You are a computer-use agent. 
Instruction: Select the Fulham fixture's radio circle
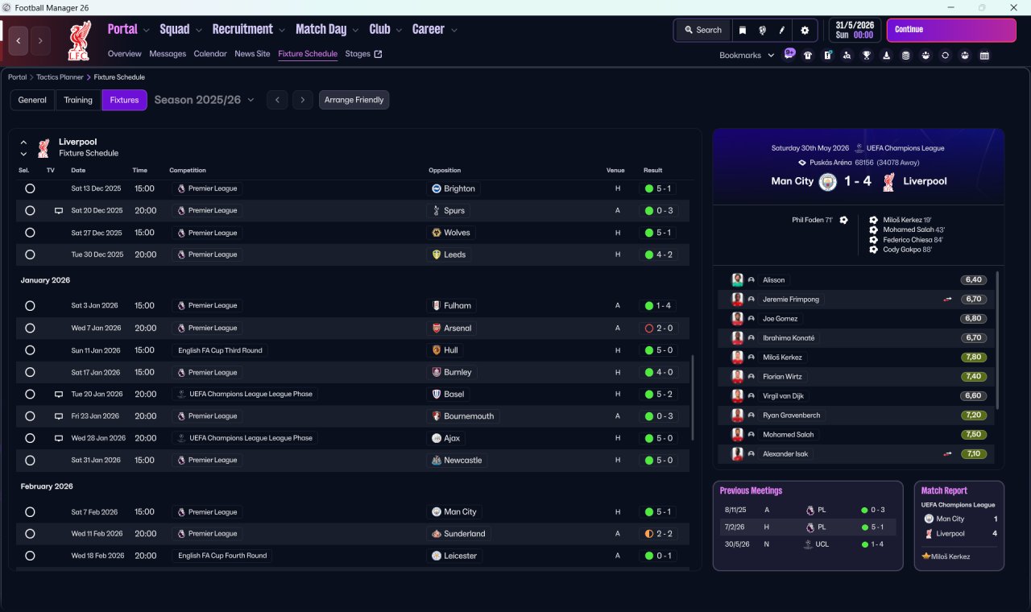30,306
